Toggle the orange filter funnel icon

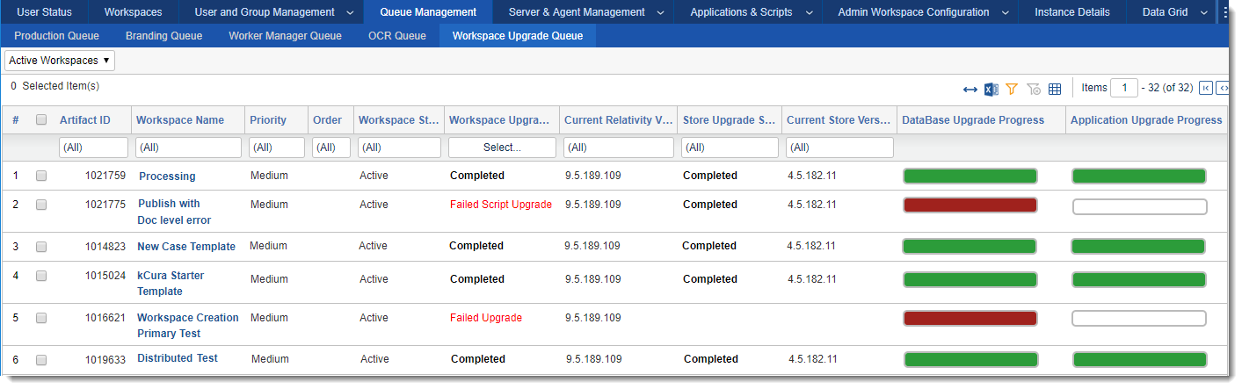point(1012,89)
